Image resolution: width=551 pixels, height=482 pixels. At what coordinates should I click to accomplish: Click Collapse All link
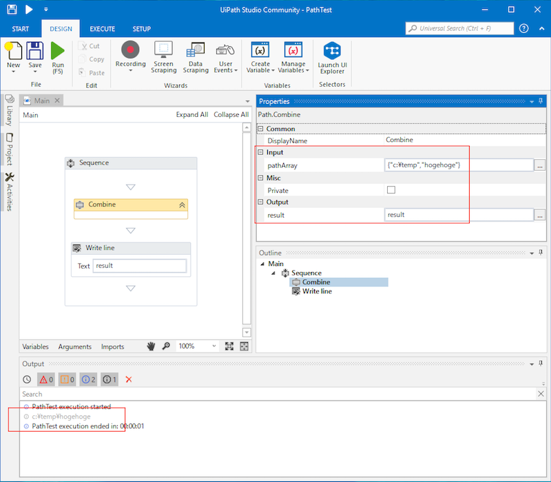pos(231,114)
